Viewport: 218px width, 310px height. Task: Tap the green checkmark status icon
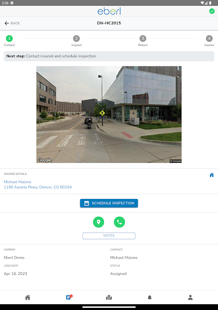[x=212, y=11]
